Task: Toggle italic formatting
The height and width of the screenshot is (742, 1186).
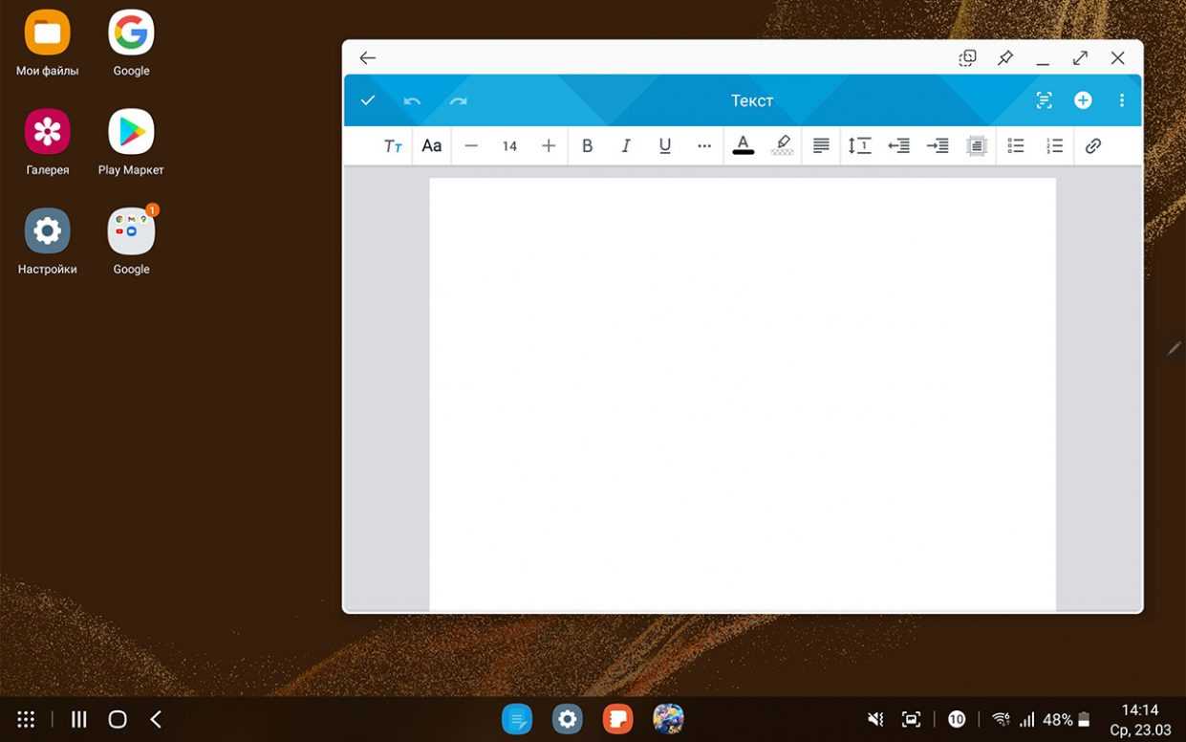Action: point(626,146)
